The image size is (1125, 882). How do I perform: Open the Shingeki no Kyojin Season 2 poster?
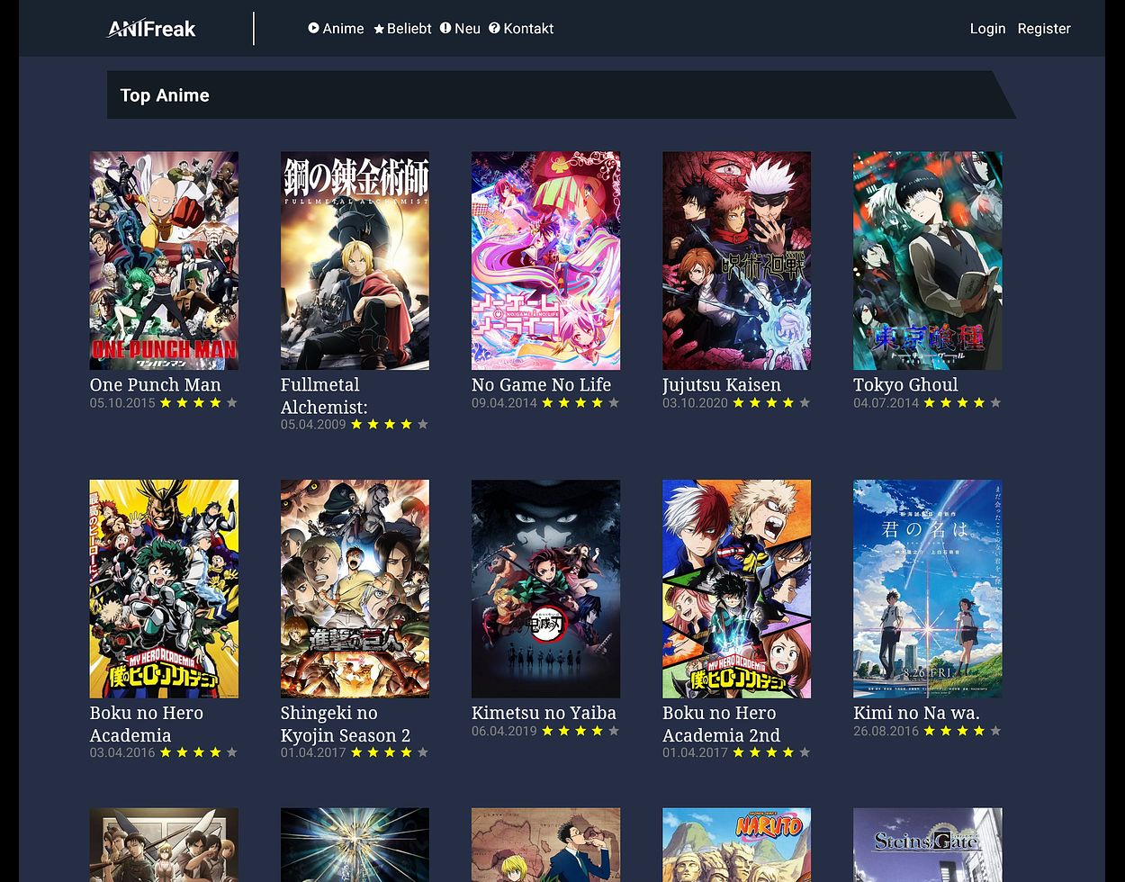tap(355, 589)
